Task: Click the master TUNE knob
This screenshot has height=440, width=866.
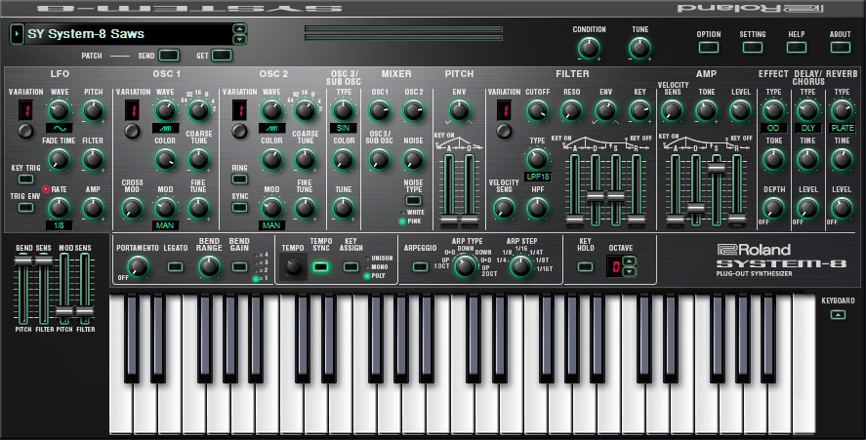Action: click(x=640, y=48)
